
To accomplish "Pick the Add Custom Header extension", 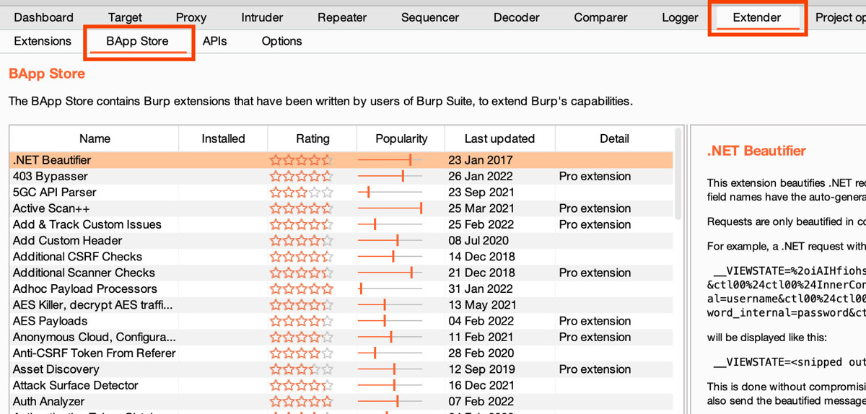I will pyautogui.click(x=341, y=240).
